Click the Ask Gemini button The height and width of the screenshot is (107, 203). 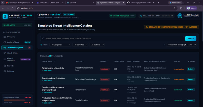point(175,2)
